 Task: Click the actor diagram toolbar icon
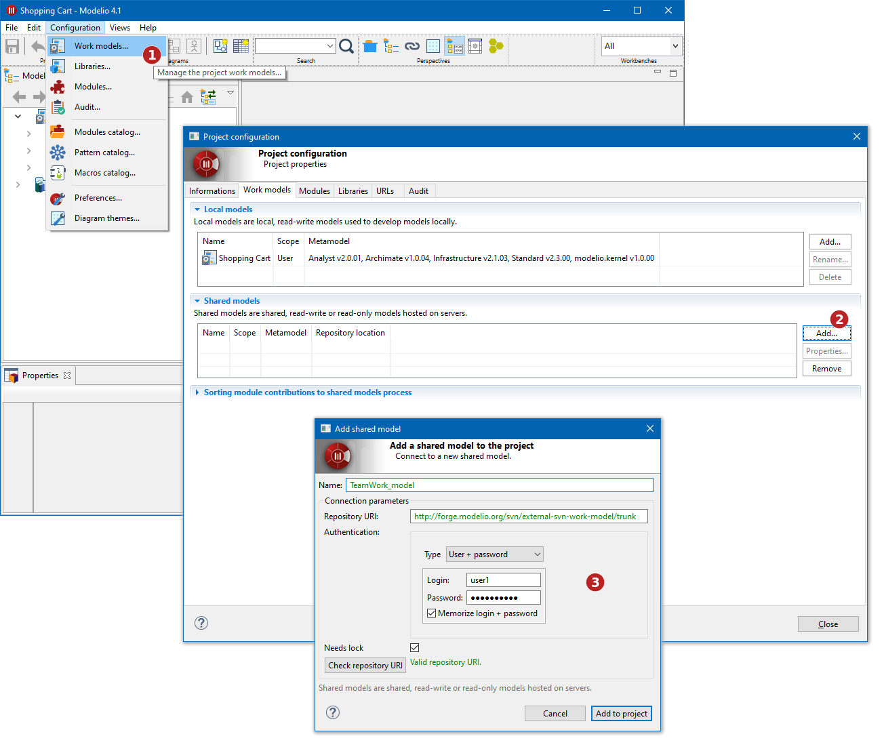(194, 46)
